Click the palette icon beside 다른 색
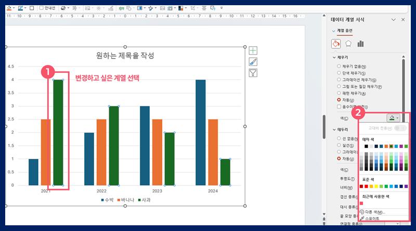Image resolution: width=416 pixels, height=231 pixels. [362, 212]
